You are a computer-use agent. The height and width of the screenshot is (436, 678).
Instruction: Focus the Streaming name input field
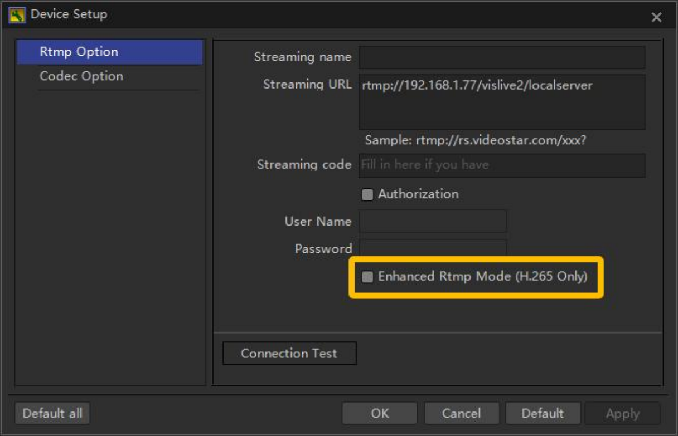click(x=502, y=57)
